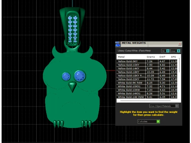Viewport: 191px width, 143px height.
Task: Select the gem-set bail above the owl
Action: point(72,27)
